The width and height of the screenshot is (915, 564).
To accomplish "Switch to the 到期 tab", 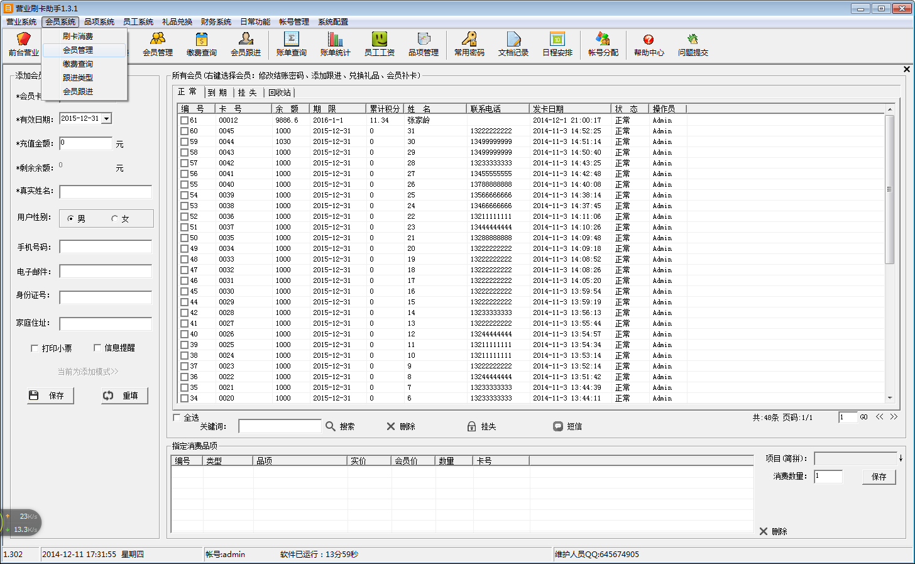I will click(x=217, y=92).
